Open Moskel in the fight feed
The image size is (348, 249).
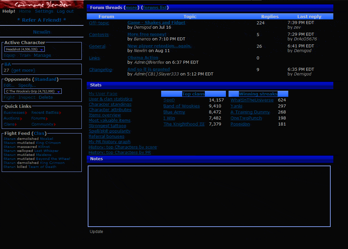tap(47, 139)
